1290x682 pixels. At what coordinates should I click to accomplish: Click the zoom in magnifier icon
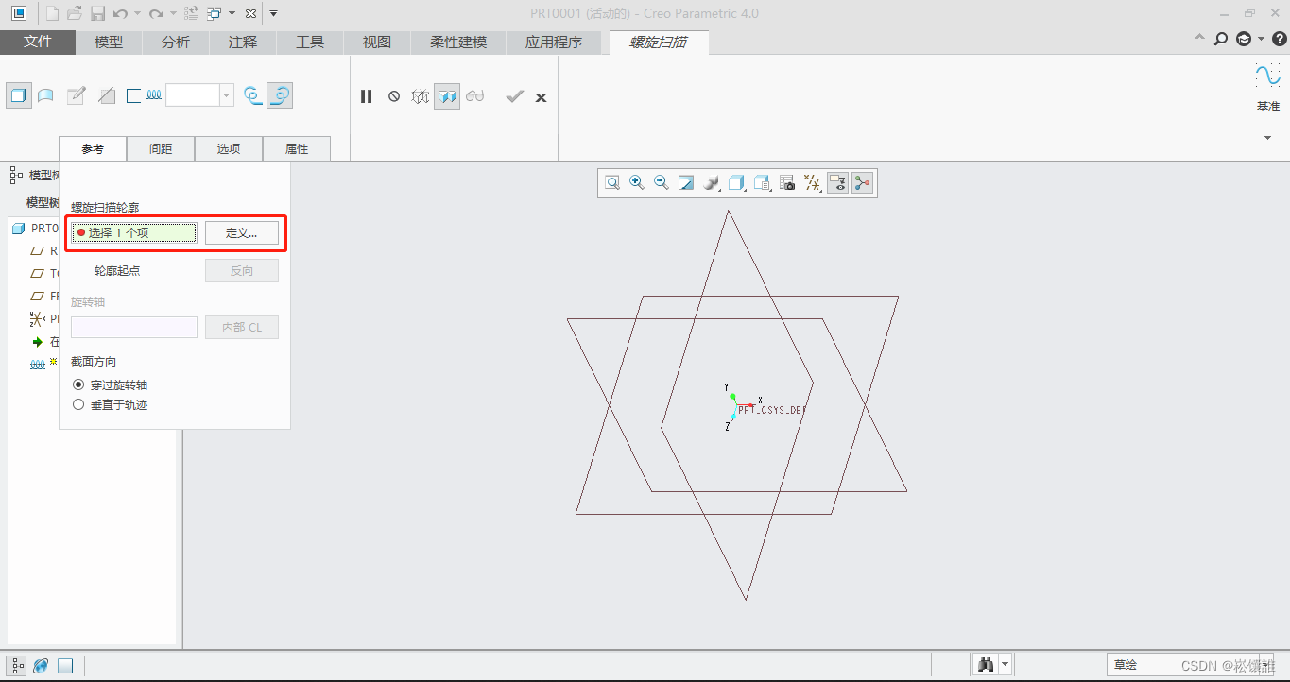click(x=637, y=183)
